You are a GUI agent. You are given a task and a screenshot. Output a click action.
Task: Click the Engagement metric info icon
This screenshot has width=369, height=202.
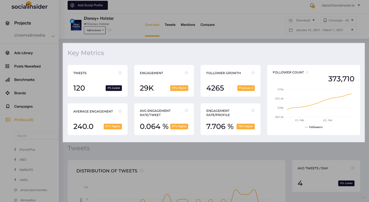(186, 73)
